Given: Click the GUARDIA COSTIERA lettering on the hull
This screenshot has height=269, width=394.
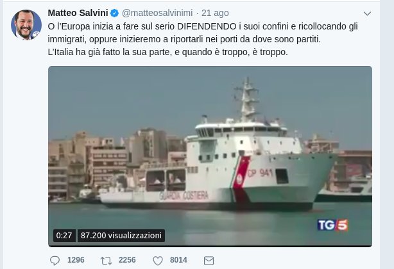Looking at the screenshot, I should click(x=184, y=195).
